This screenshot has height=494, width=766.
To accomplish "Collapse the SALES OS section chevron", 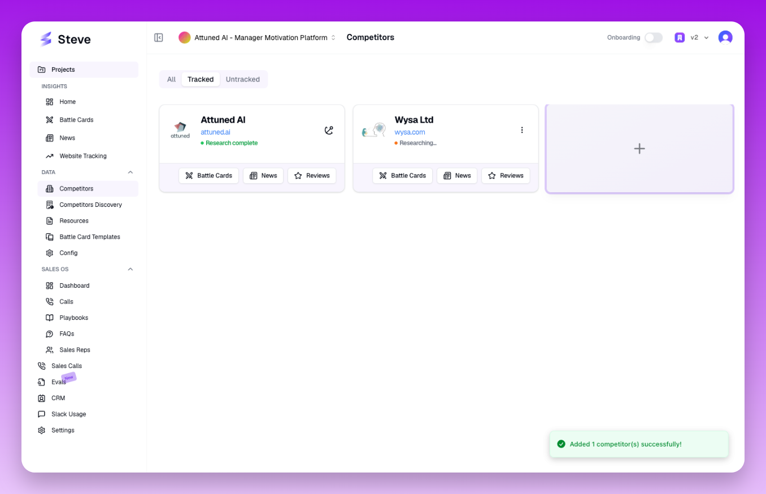I will click(x=130, y=270).
